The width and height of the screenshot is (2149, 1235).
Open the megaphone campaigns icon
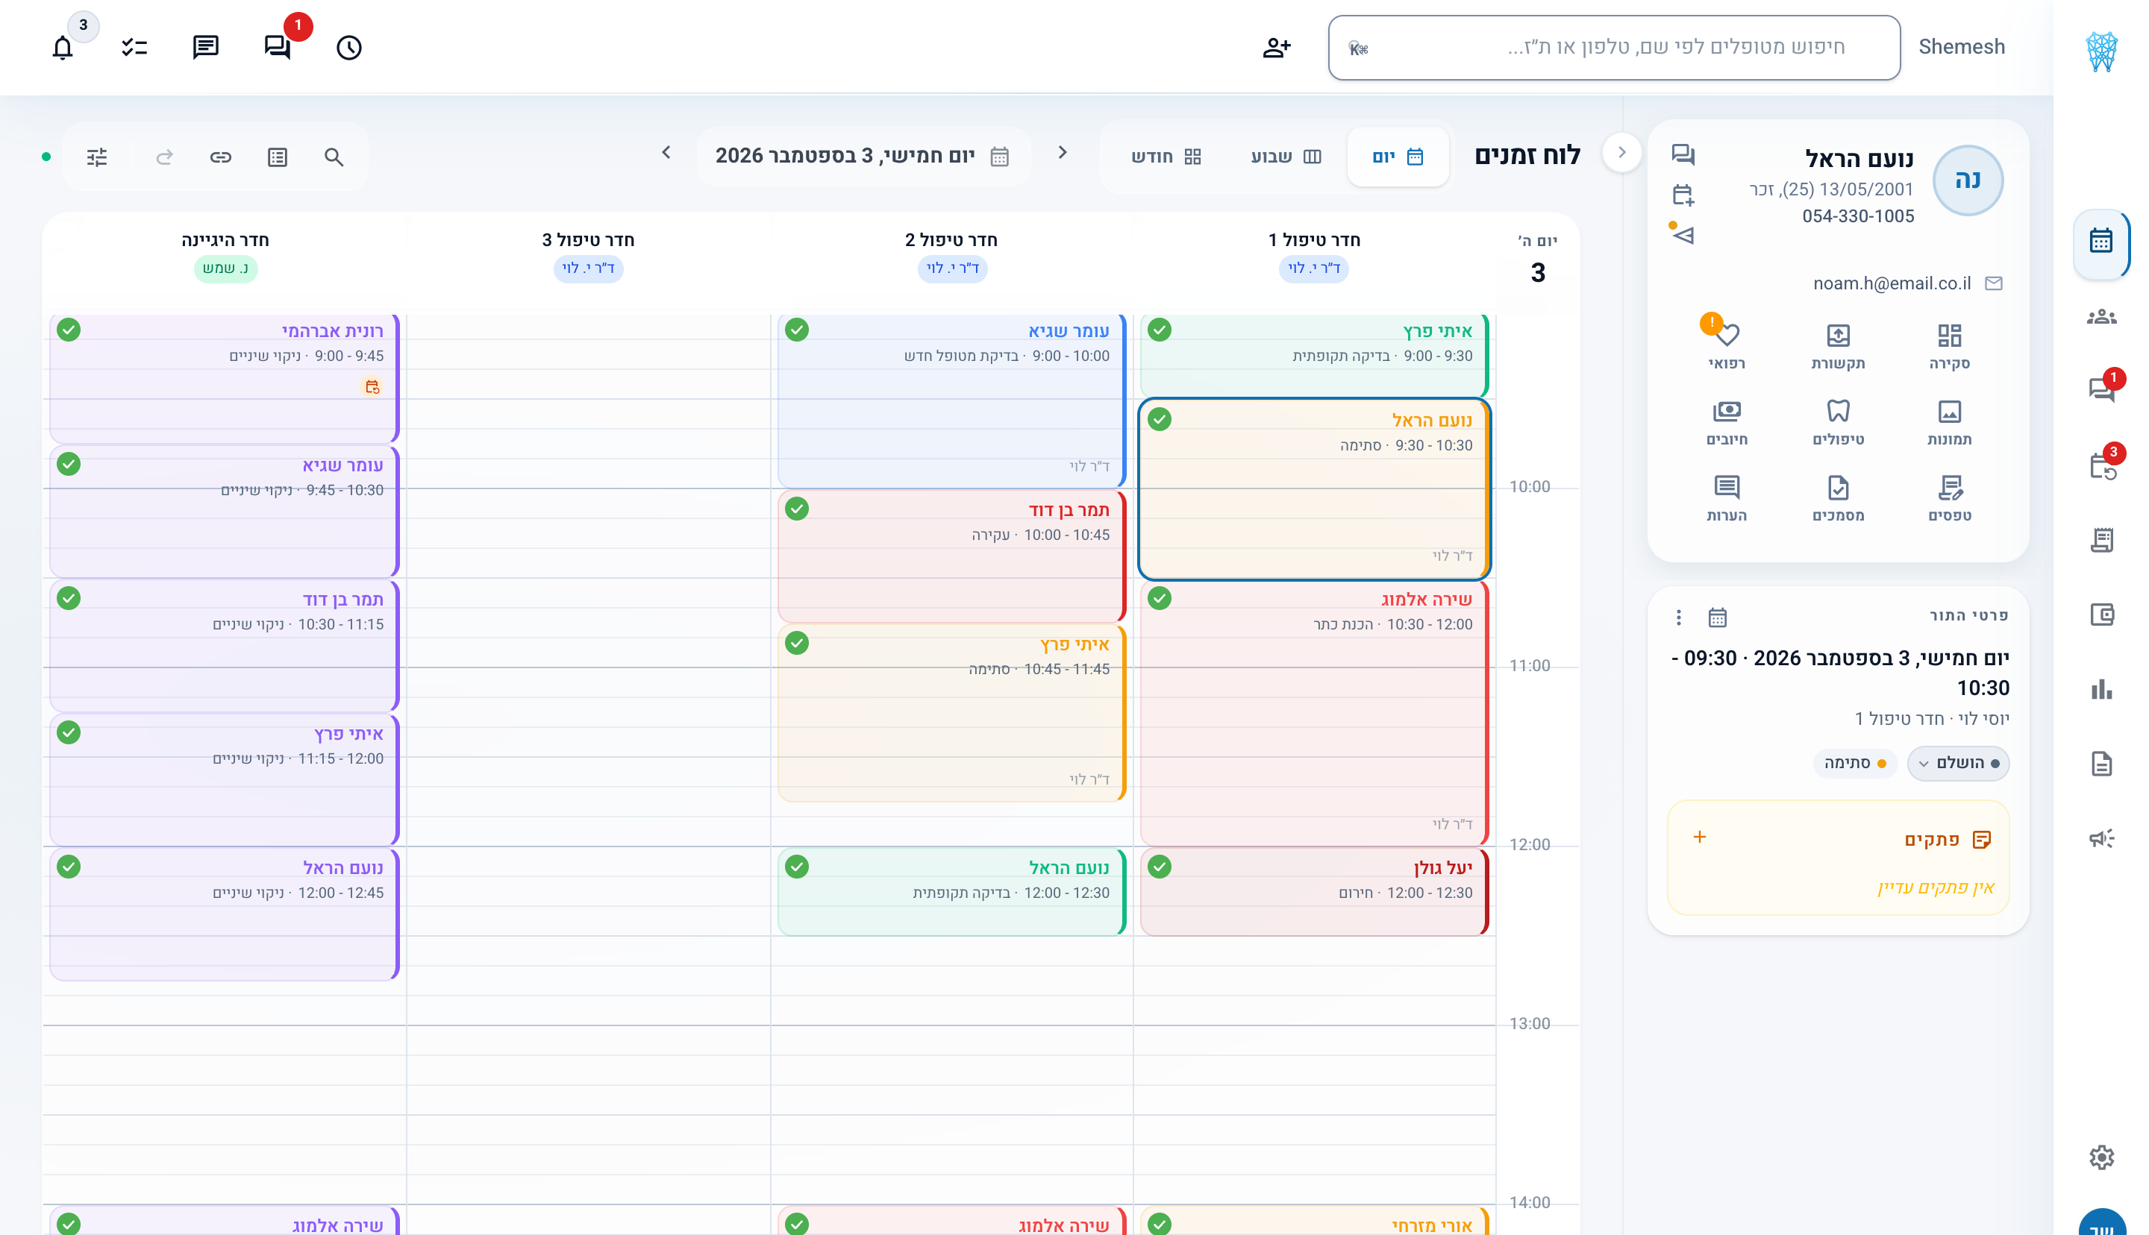click(2100, 838)
